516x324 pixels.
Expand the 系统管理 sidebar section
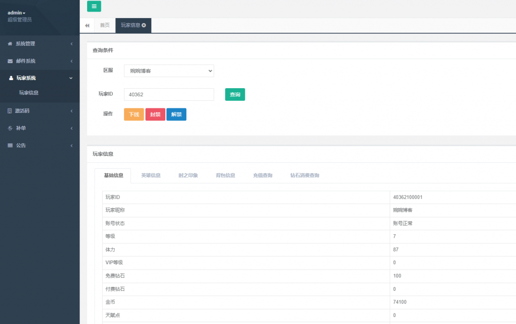point(35,43)
